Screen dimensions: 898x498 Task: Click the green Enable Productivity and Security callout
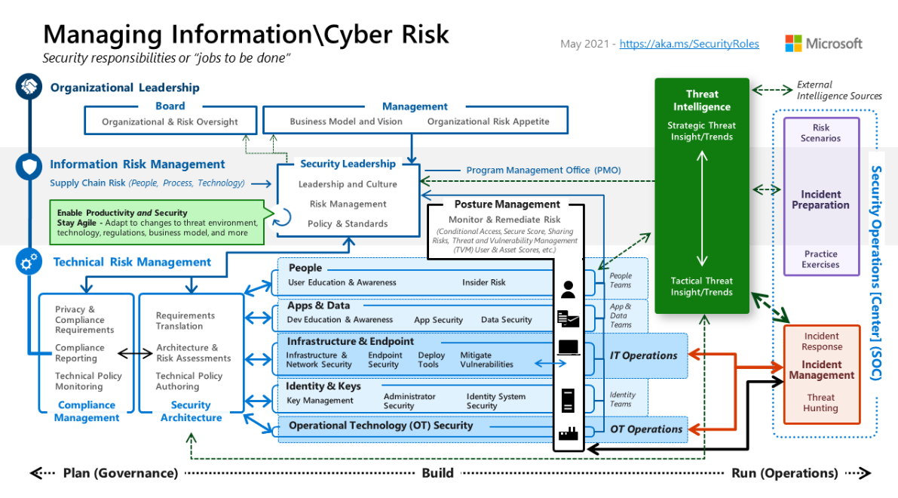click(x=157, y=223)
